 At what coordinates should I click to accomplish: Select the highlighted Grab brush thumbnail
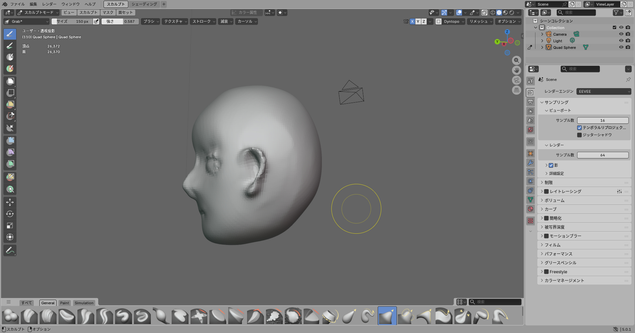(x=387, y=316)
